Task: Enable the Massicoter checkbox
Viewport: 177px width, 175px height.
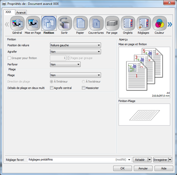Action: tap(84, 88)
